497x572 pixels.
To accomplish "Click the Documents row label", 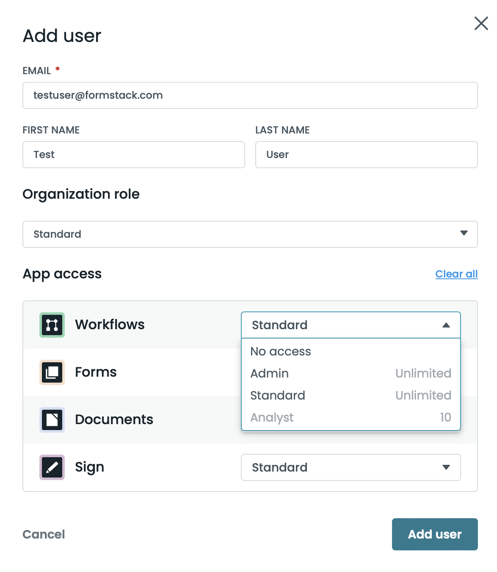I will pos(114,419).
